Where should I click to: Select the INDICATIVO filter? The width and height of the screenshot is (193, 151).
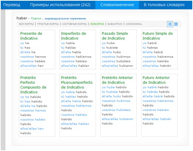[x=97, y=24]
